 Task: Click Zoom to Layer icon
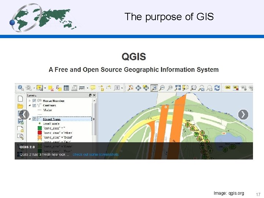coord(194,88)
